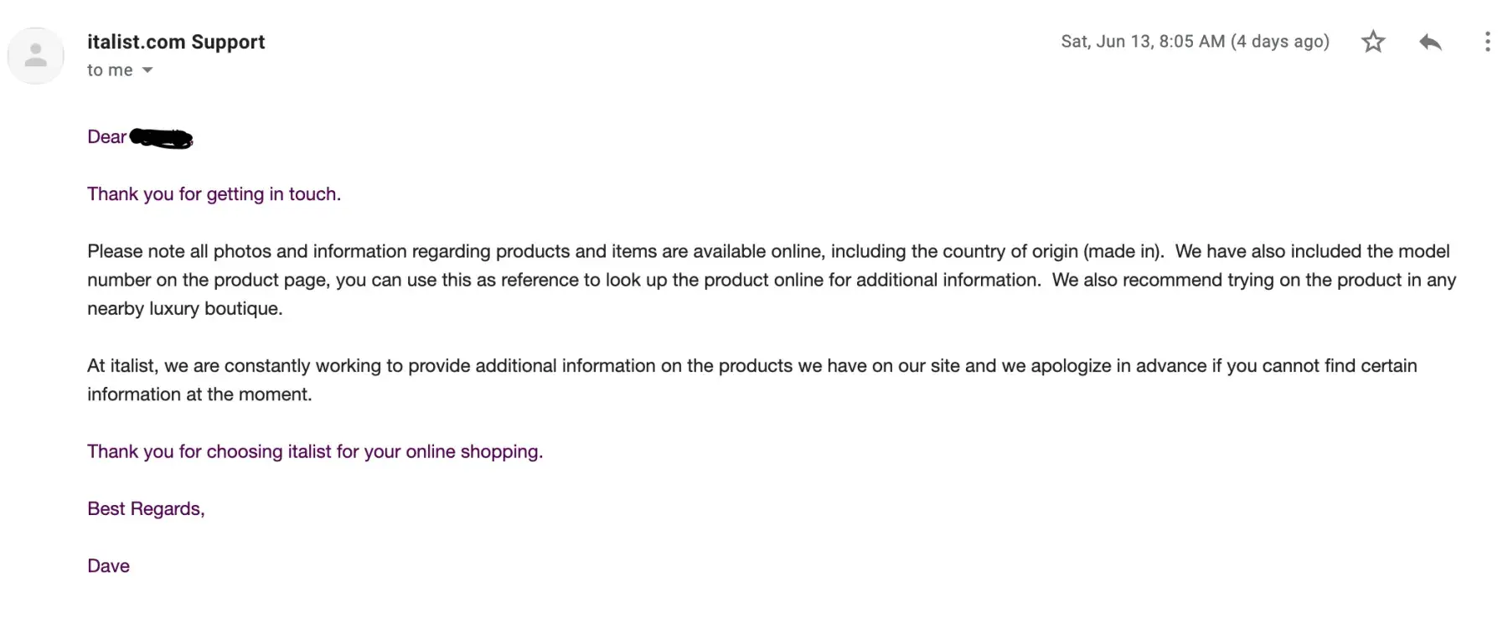Click the line starting "number on the product page"
The height and width of the screenshot is (618, 1508).
(771, 280)
